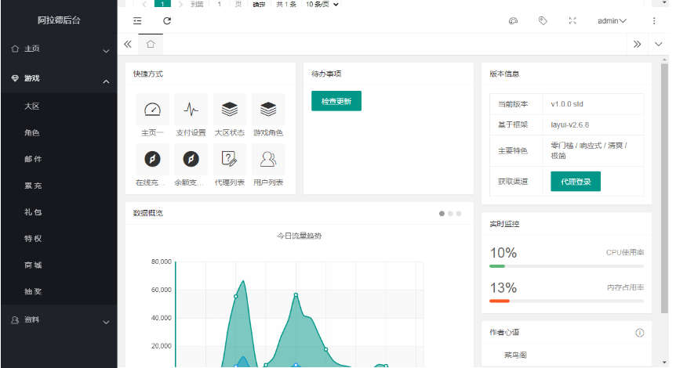
Task: Click the page vertical scrollbar
Action: [663, 188]
